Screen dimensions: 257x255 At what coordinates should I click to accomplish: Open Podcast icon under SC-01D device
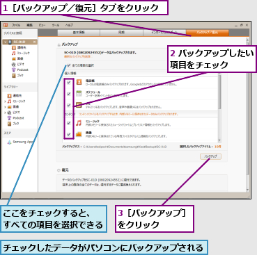(14, 69)
